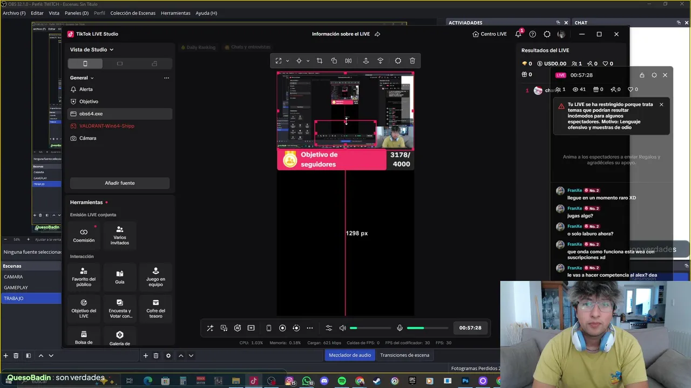This screenshot has height=388, width=691.
Task: Click the media music icon in bottom bar
Action: (x=224, y=328)
